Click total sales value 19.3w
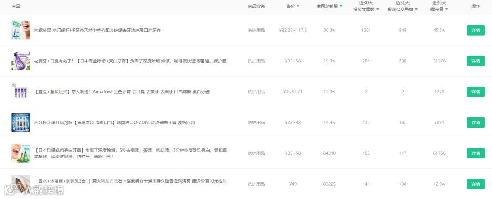Viewport: 492px width, 199px height. pos(329,61)
